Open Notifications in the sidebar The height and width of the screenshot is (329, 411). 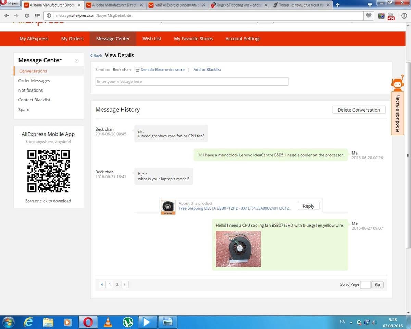click(x=30, y=90)
